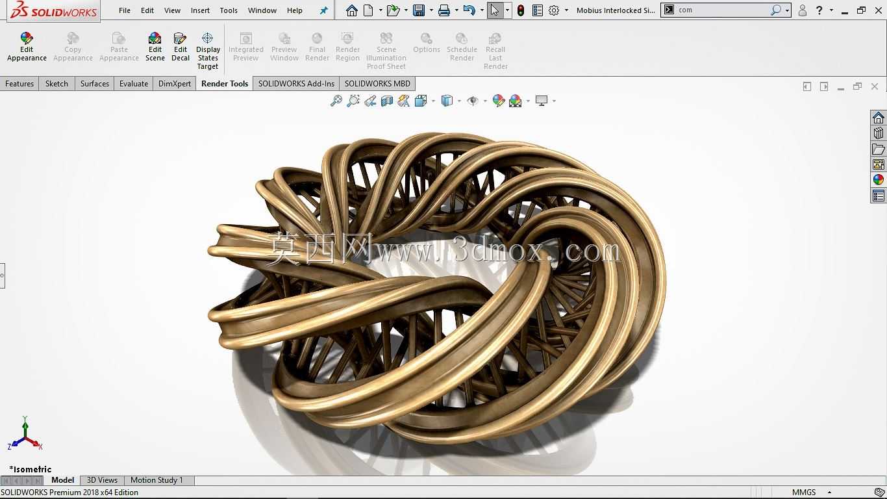Click the Previous View icon

click(x=370, y=101)
